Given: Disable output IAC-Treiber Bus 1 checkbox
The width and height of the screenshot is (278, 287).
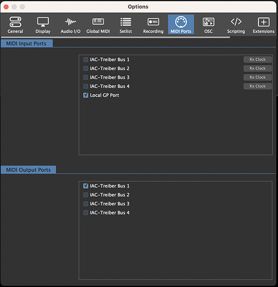Looking at the screenshot, I should point(86,186).
